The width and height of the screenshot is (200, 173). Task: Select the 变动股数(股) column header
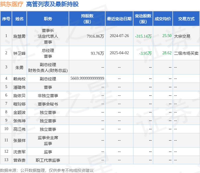[x=143, y=19]
